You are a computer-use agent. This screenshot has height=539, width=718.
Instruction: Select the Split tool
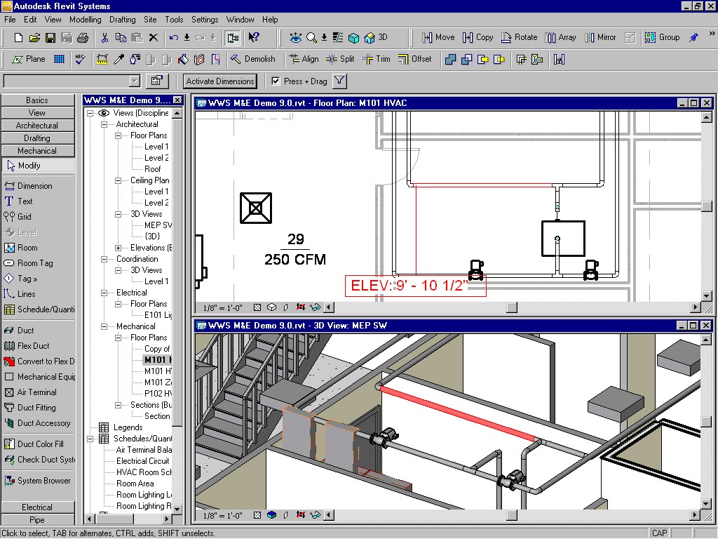[340, 59]
